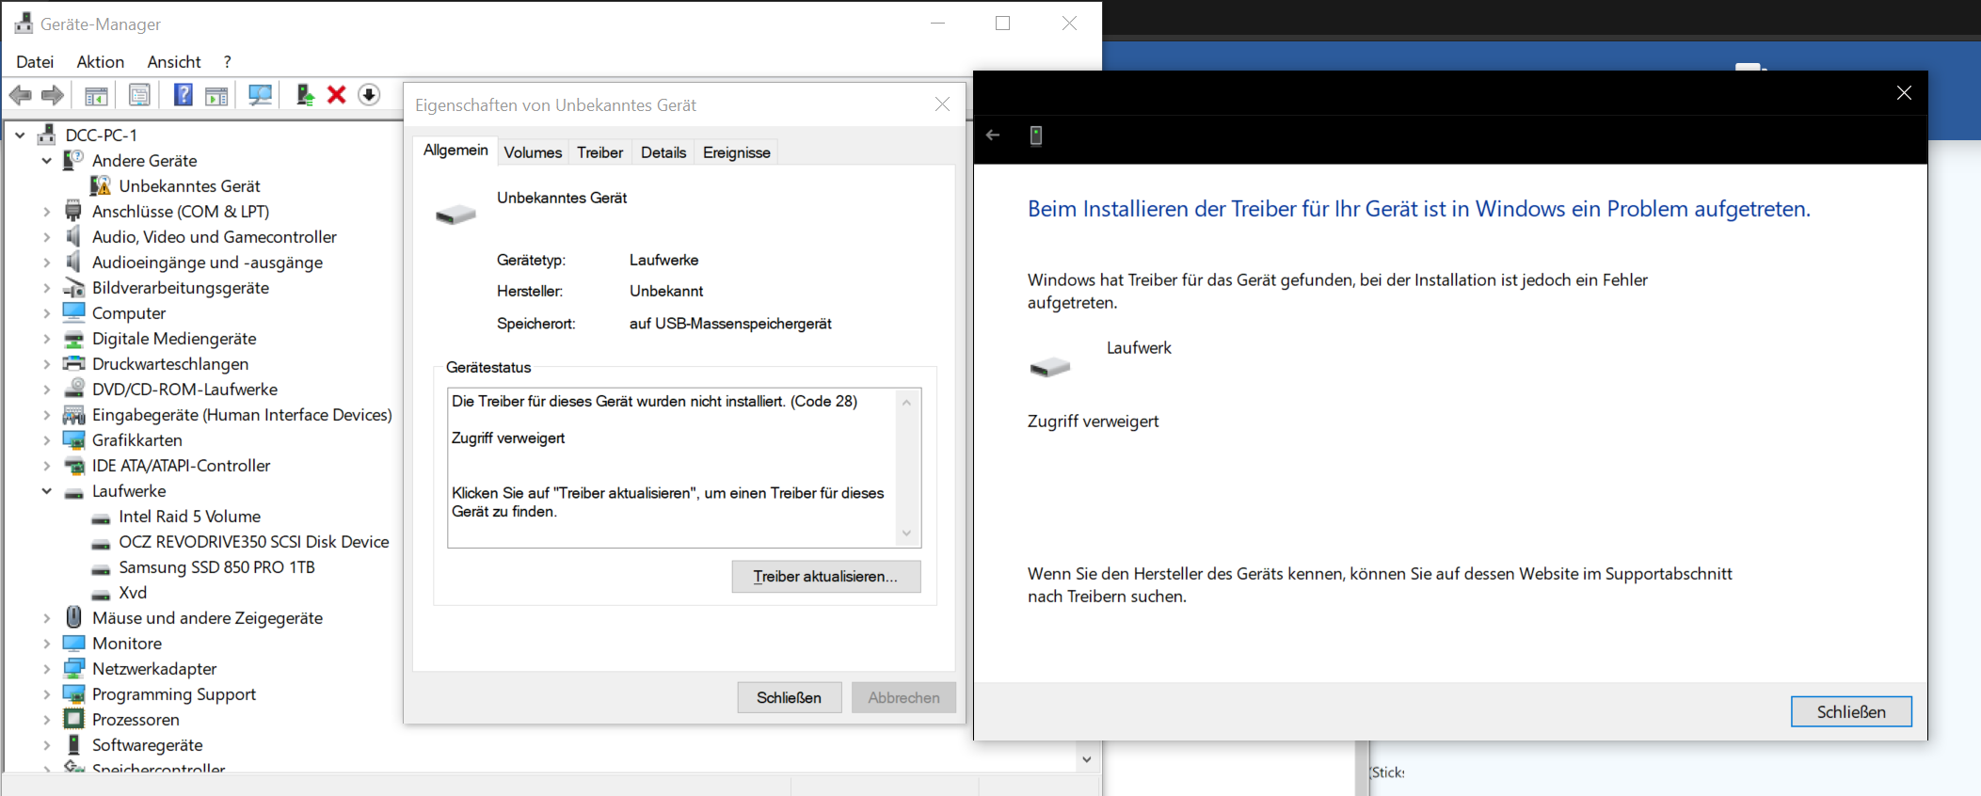This screenshot has width=1981, height=796.
Task: Expand the Monitore category
Action: [x=46, y=644]
